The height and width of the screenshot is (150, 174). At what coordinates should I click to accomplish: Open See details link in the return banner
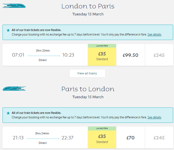click(x=154, y=117)
